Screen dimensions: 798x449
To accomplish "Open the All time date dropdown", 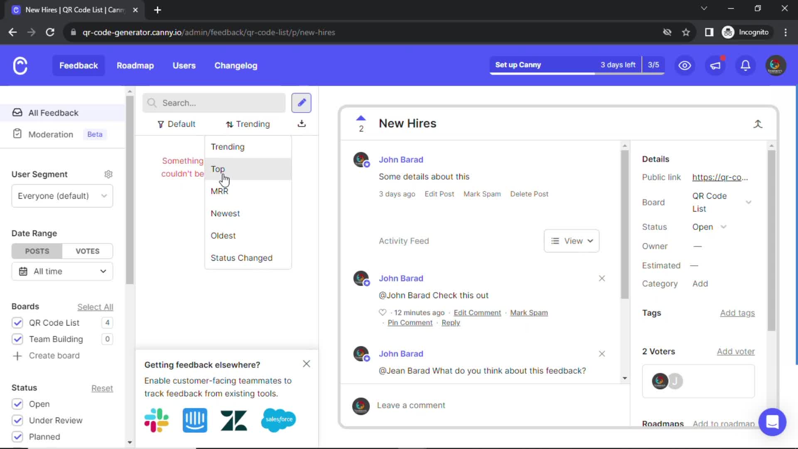I will pyautogui.click(x=62, y=271).
